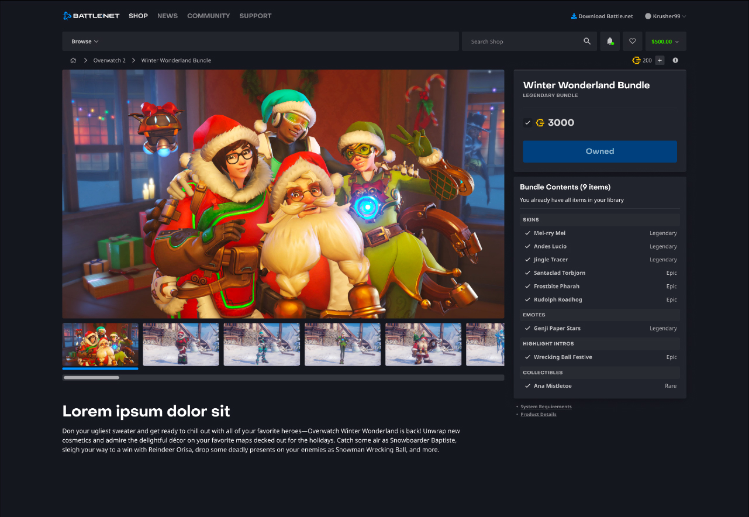Go to Overwatch 2 breadcrumb

coord(109,60)
